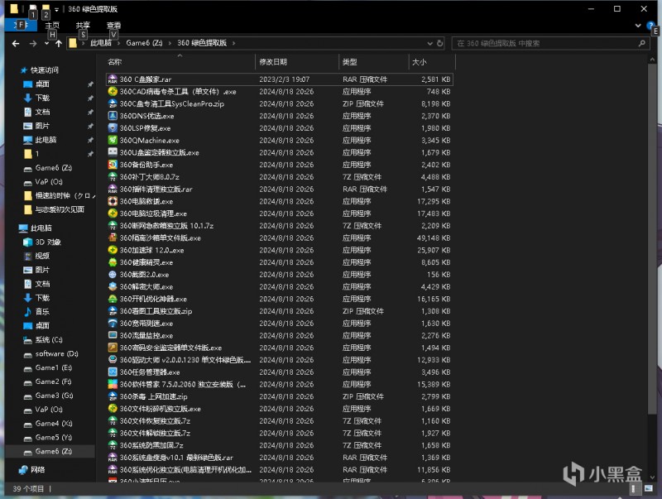Viewport: 662px width, 499px height.
Task: Select the 360解密大师.exe icon
Action: 113,286
